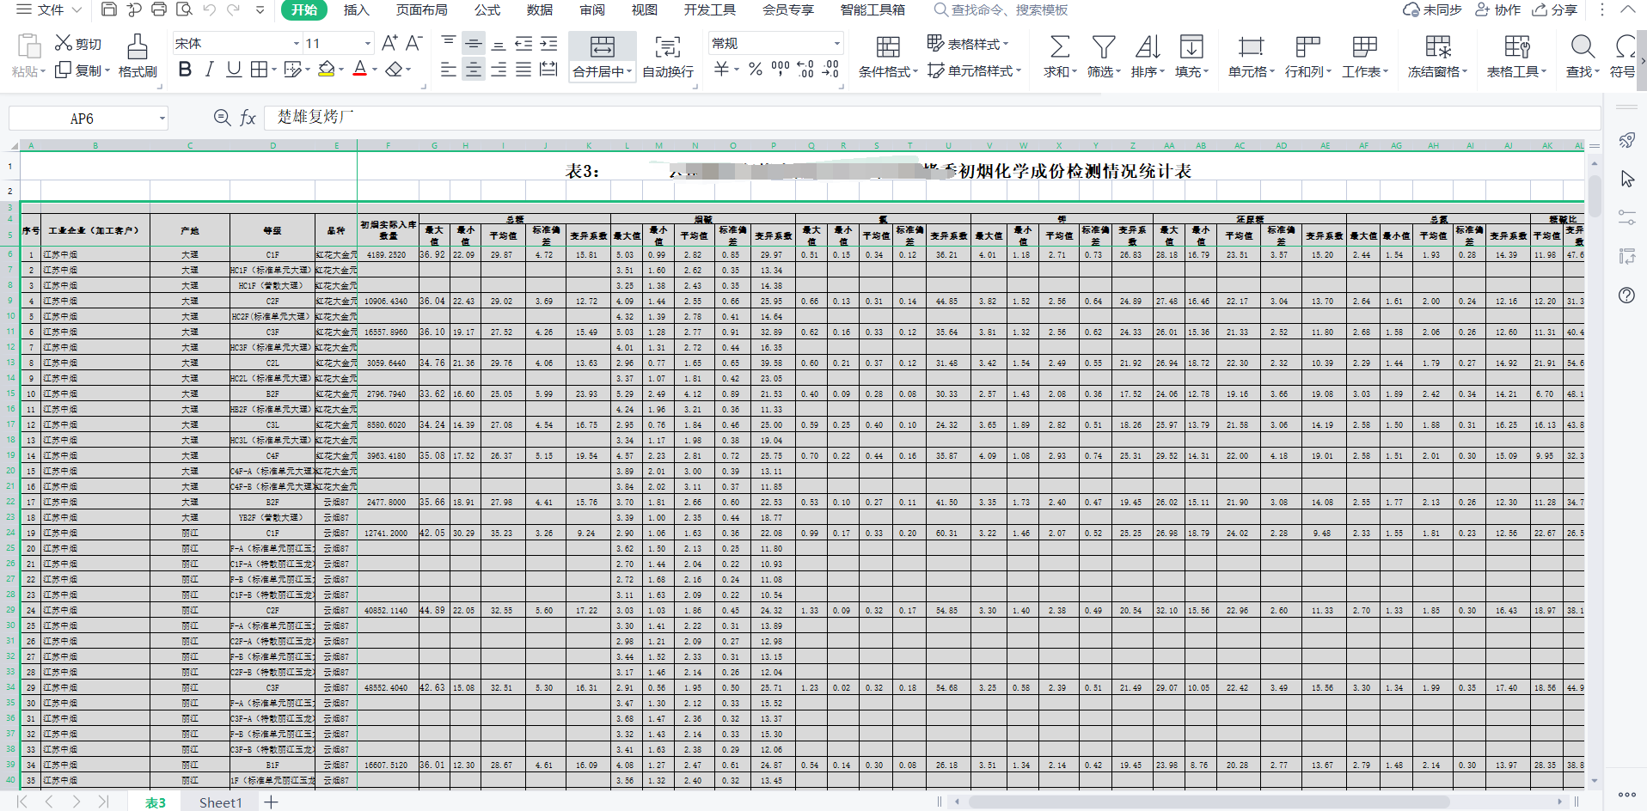
Task: Click the 分享 share button
Action: pos(1555,9)
